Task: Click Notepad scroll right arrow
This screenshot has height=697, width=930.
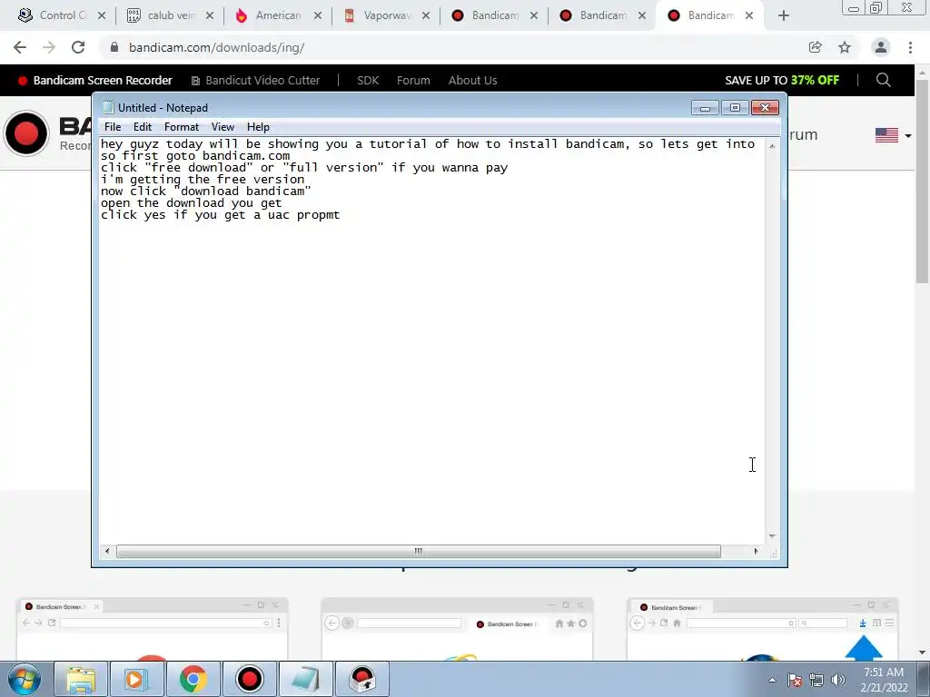Action: tap(756, 551)
